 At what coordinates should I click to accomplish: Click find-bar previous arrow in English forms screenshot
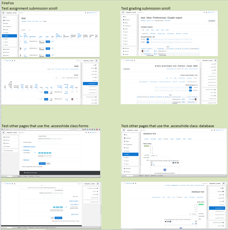[13, 176]
